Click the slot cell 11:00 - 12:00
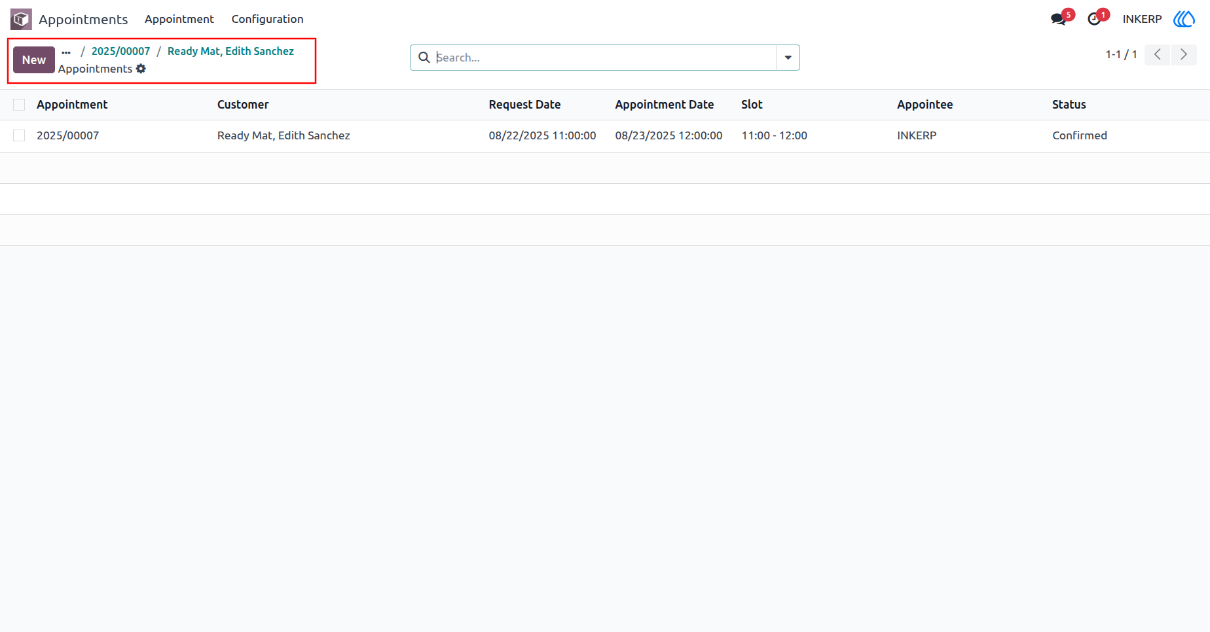 click(774, 135)
